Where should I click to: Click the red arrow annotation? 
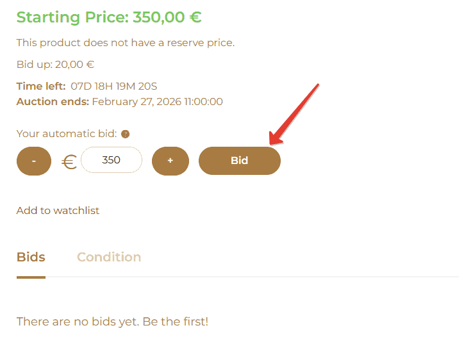coord(295,112)
